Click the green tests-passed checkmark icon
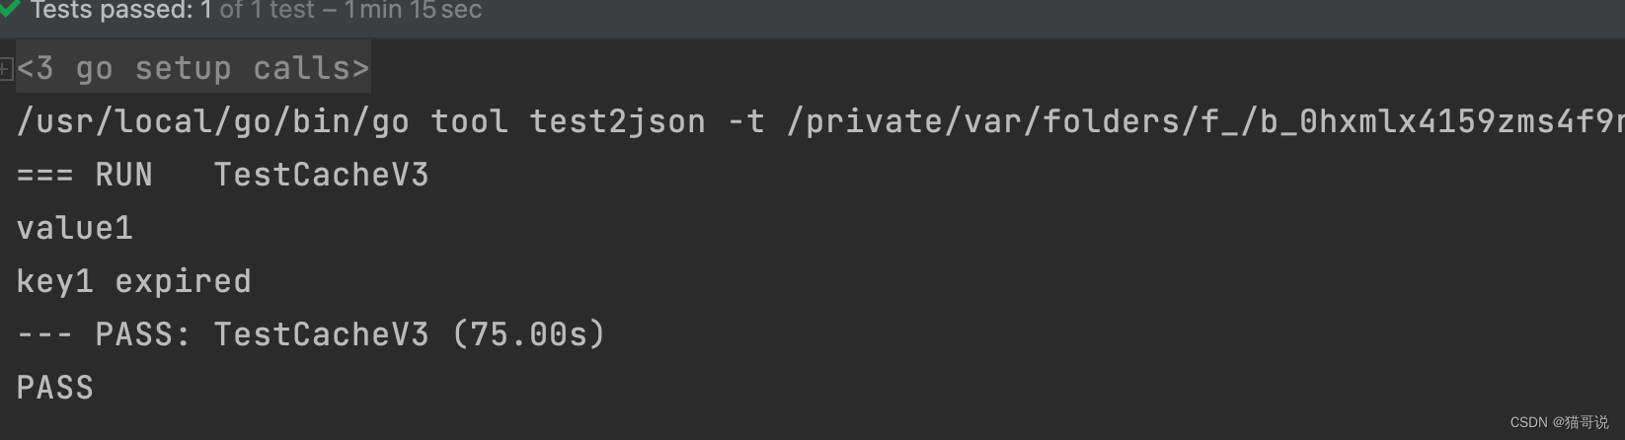This screenshot has height=440, width=1625. (x=9, y=8)
